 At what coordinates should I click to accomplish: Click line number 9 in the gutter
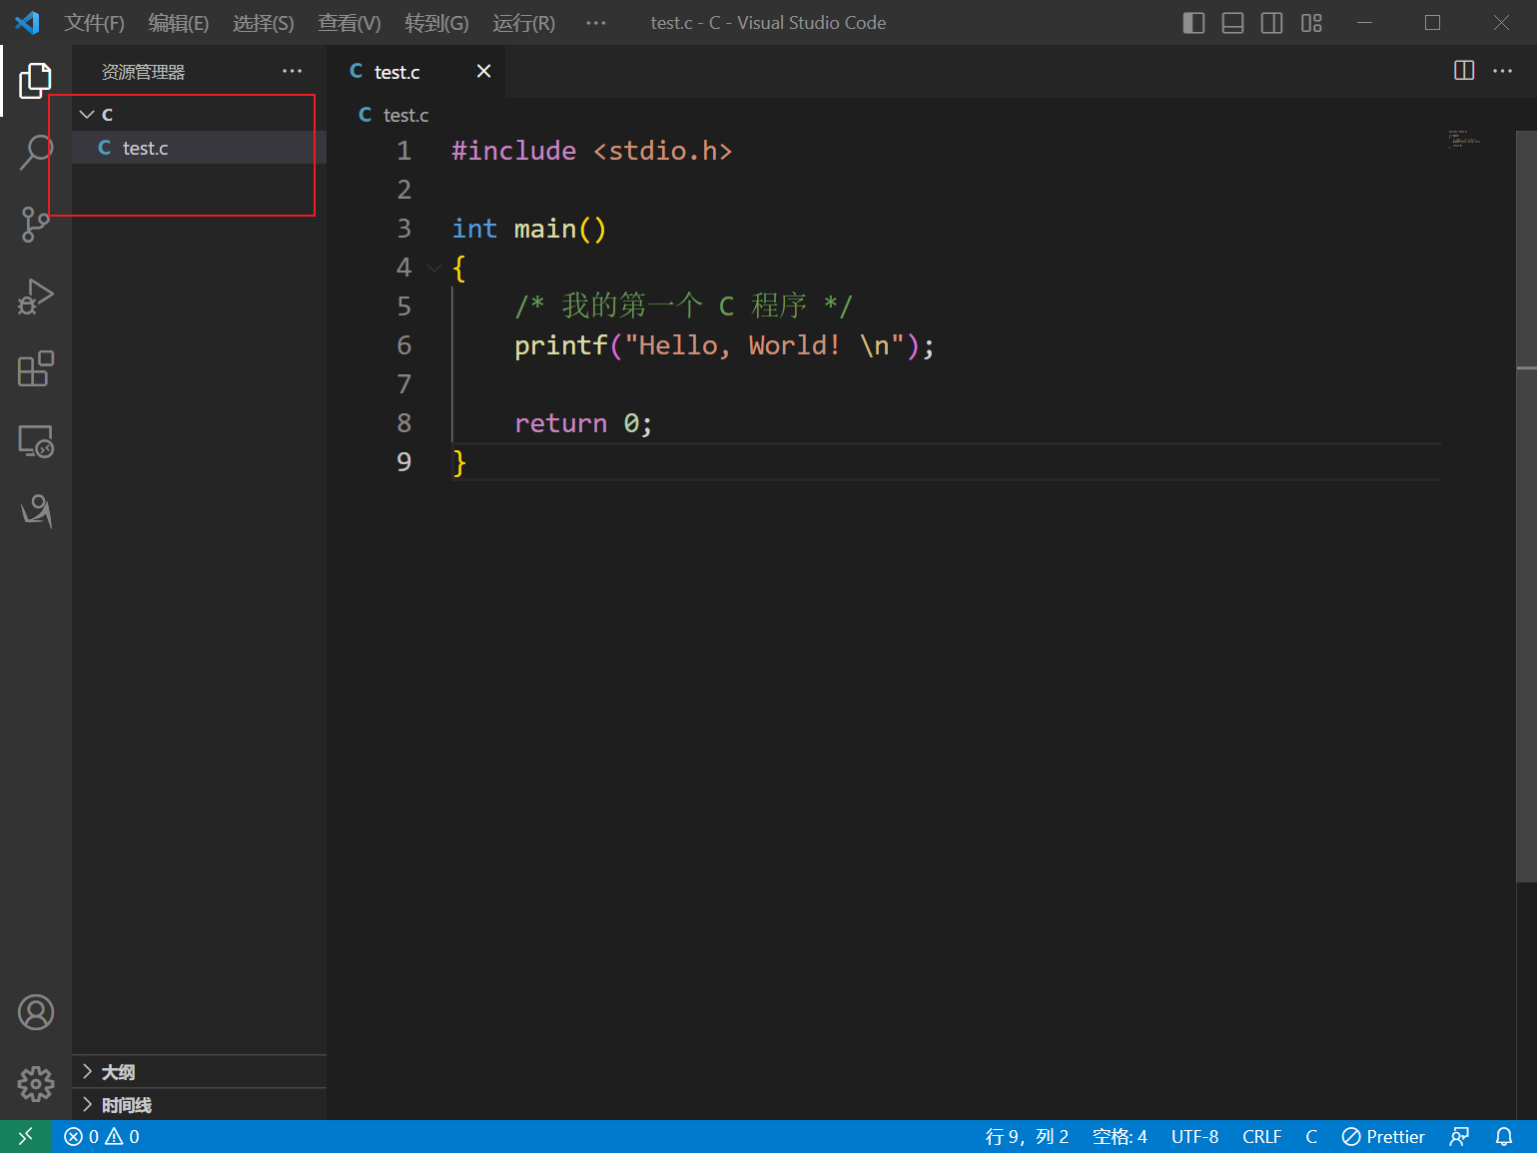[x=403, y=462]
